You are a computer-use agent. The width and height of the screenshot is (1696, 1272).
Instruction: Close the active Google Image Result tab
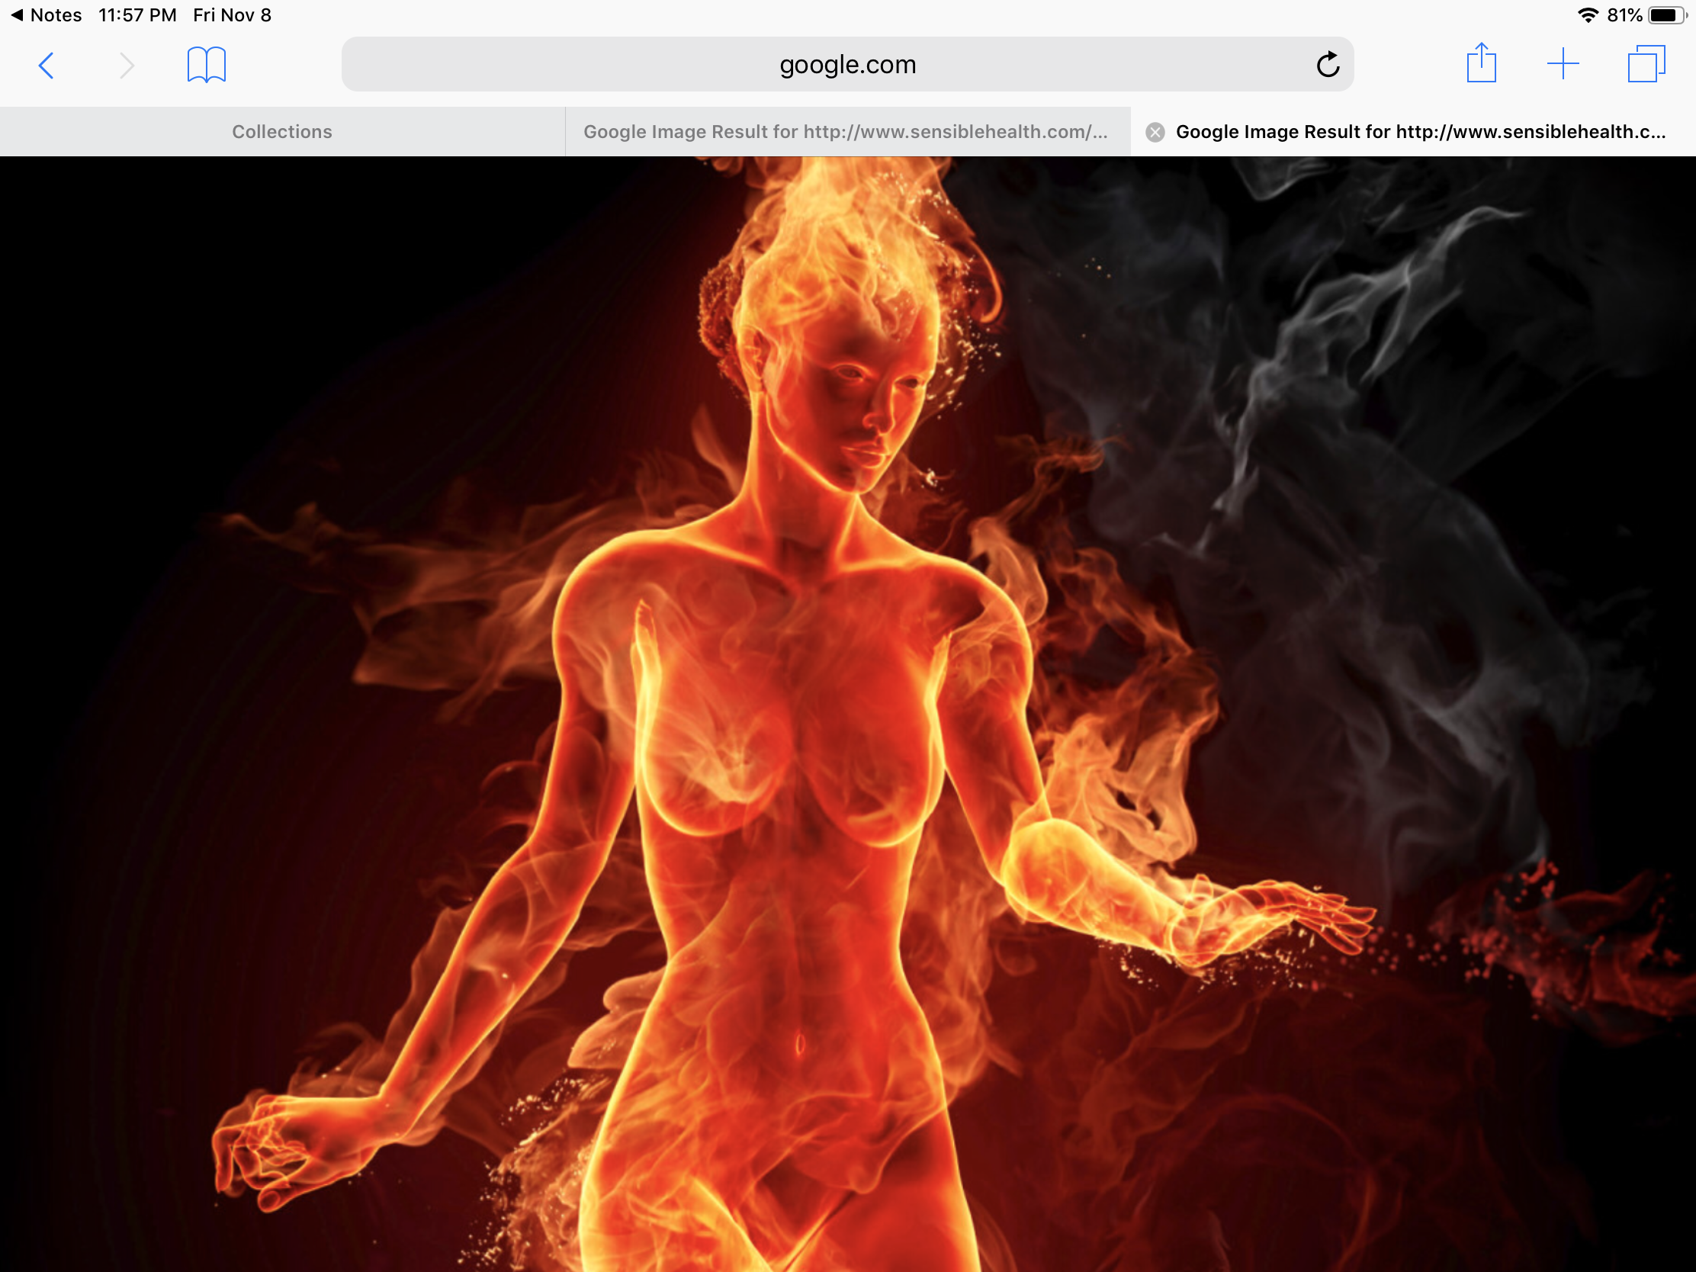coord(1155,132)
